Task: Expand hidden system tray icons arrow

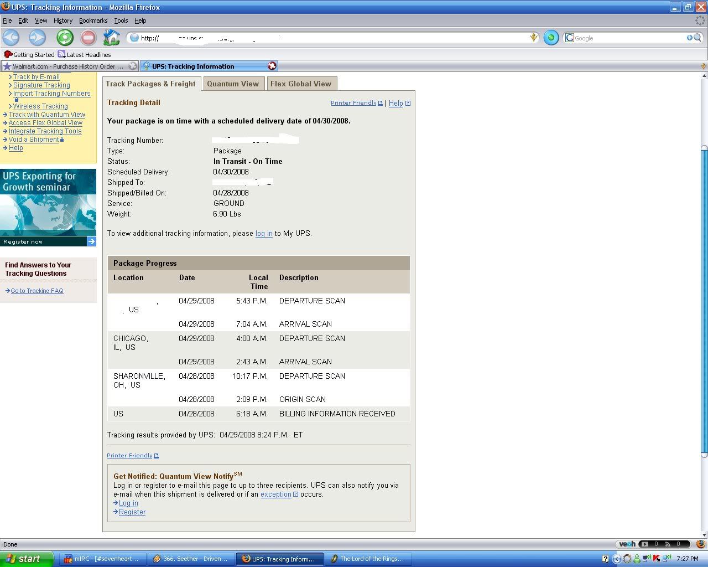Action: point(617,559)
